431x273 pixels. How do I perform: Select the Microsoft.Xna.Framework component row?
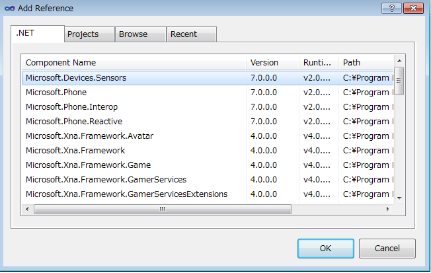pos(208,151)
